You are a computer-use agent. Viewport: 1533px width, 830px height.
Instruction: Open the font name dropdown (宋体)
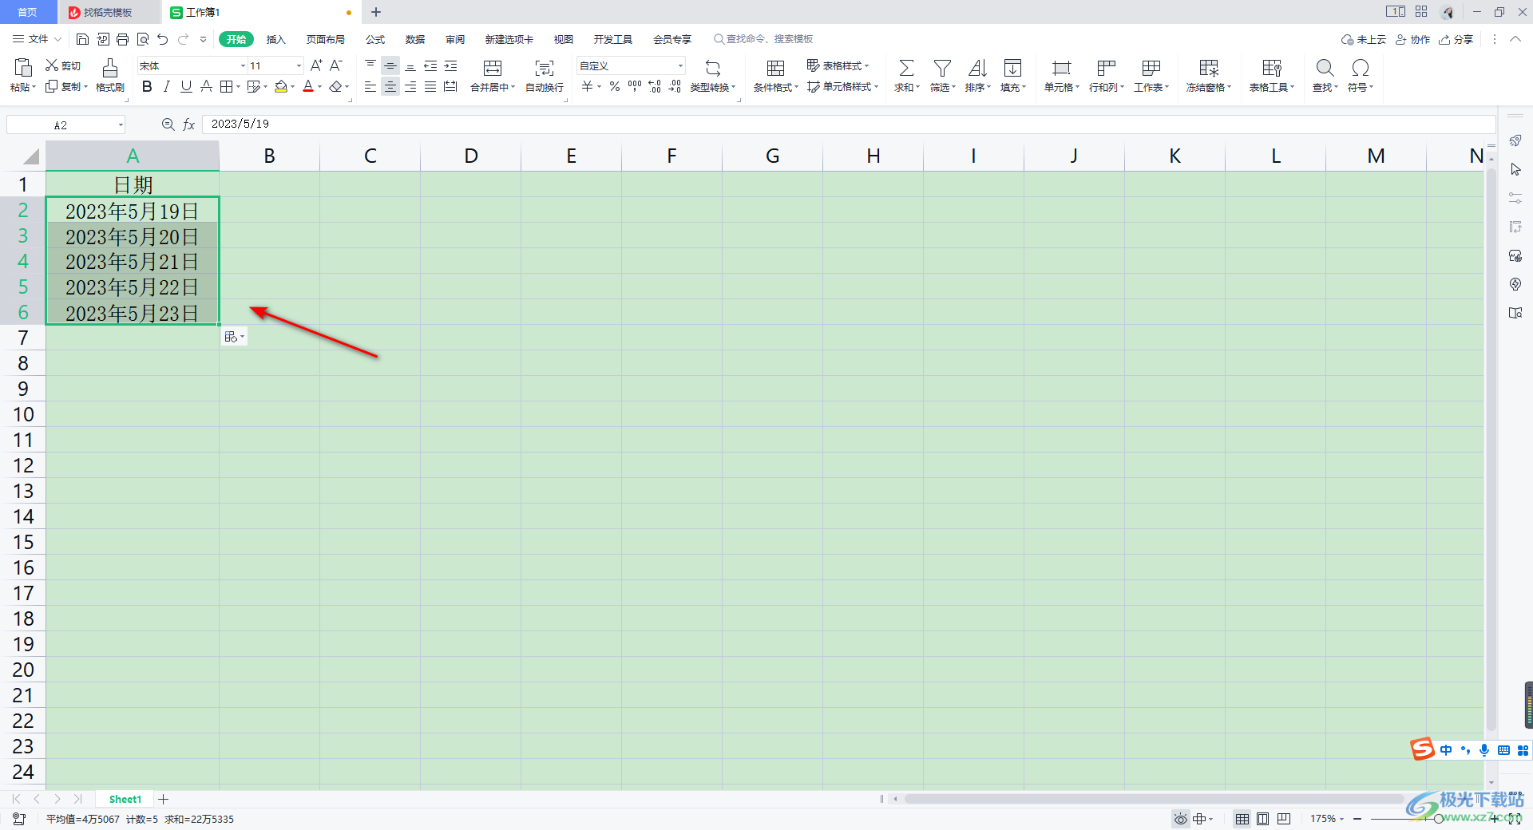[x=243, y=65]
